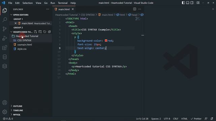The height and width of the screenshot is (121, 216).
Task: Change line ending via CRLF
Action: [x=175, y=119]
